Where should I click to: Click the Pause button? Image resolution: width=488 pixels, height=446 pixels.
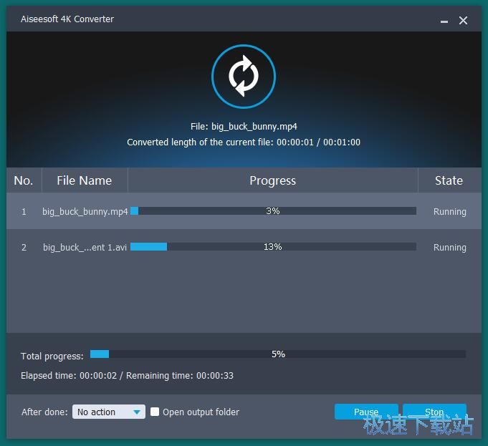366,412
